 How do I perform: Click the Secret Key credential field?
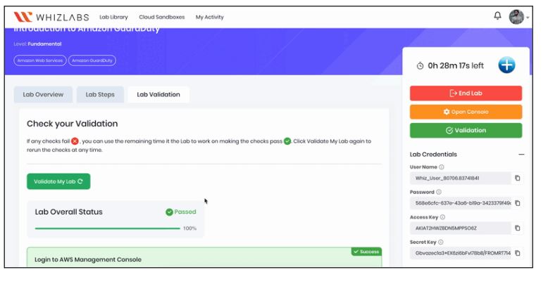point(460,253)
